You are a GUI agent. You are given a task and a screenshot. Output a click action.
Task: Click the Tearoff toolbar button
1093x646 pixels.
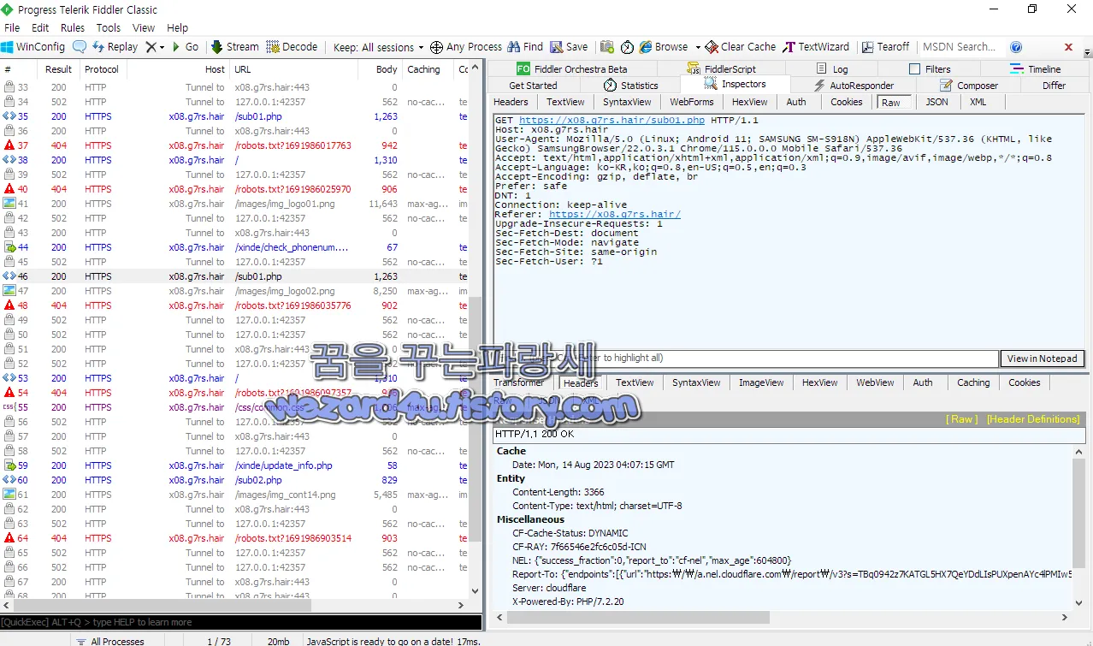[x=886, y=47]
